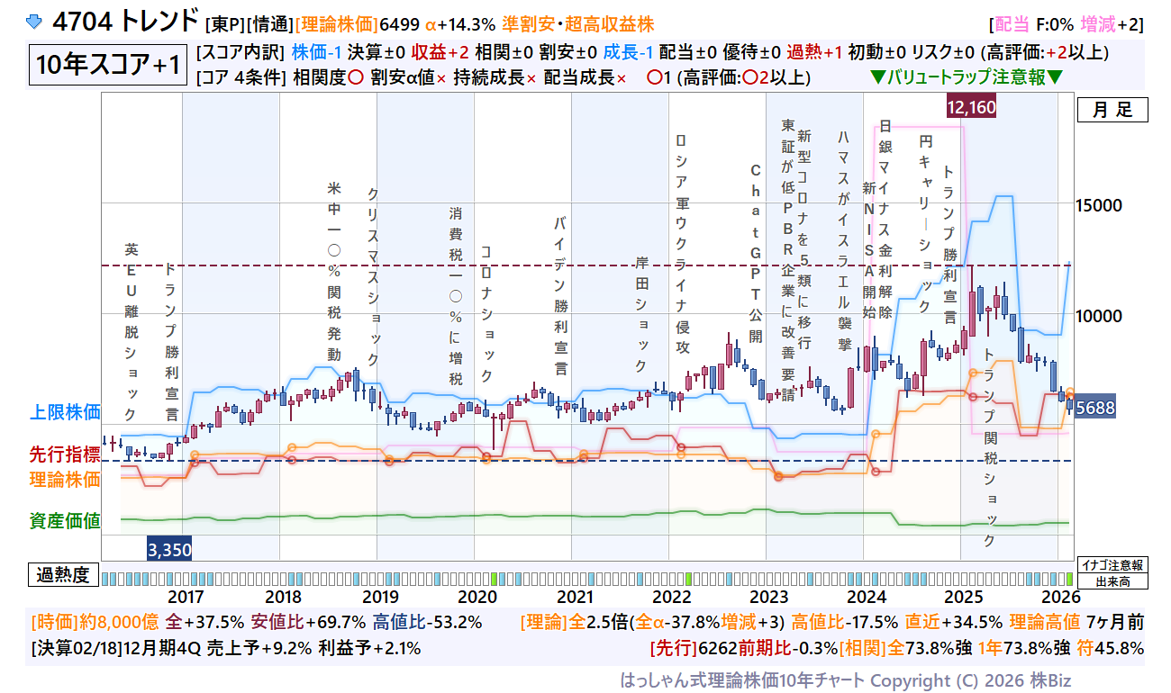Click the green triangle left of バリュートラップ注意報
Viewport: 1171px width, 693px height.
point(877,78)
